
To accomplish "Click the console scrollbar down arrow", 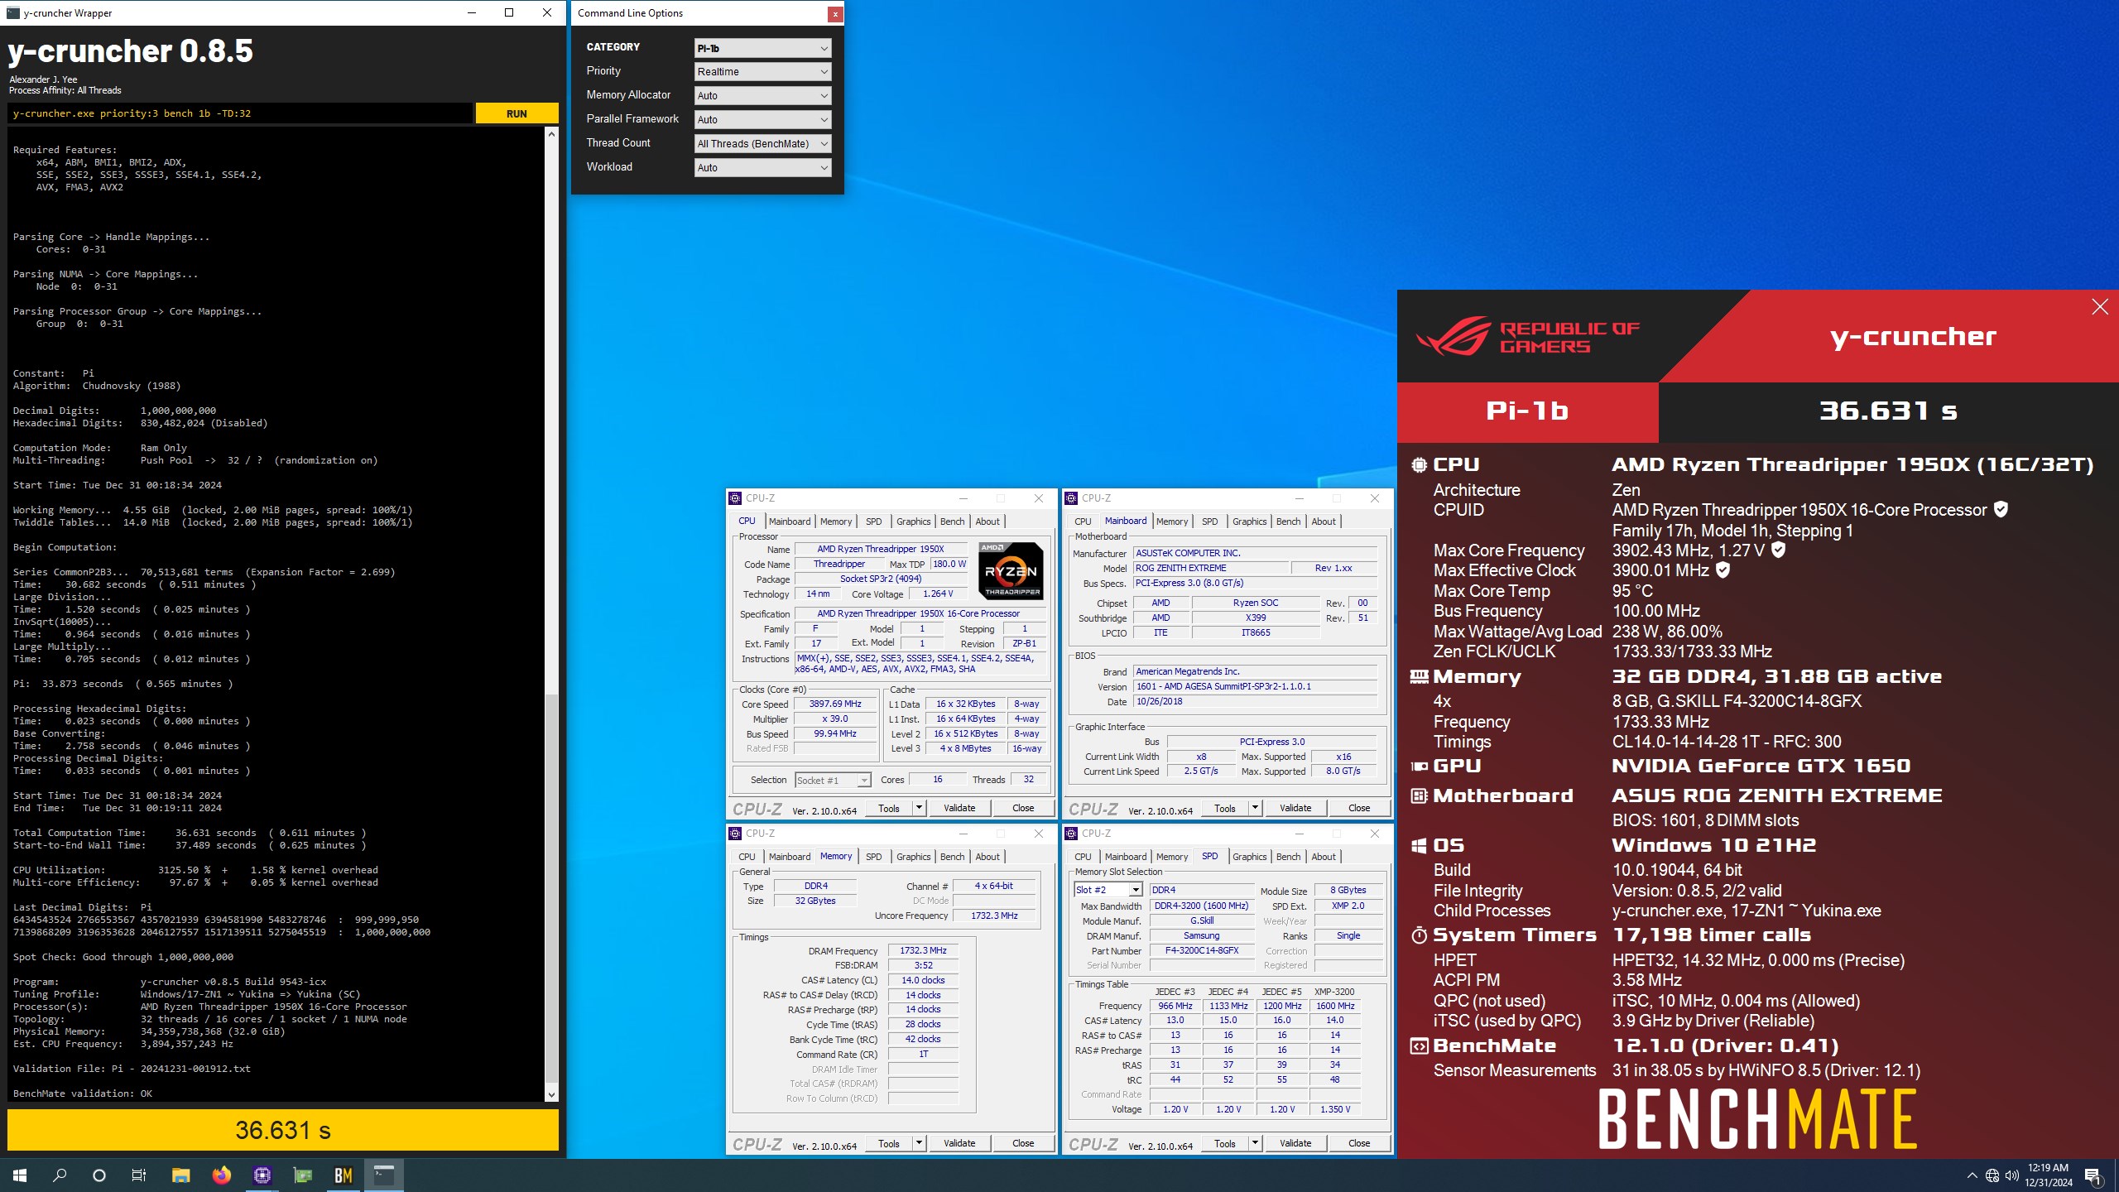I will pyautogui.click(x=552, y=1094).
